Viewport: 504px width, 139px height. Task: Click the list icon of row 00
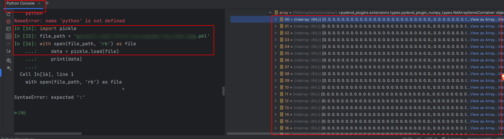(281, 19)
